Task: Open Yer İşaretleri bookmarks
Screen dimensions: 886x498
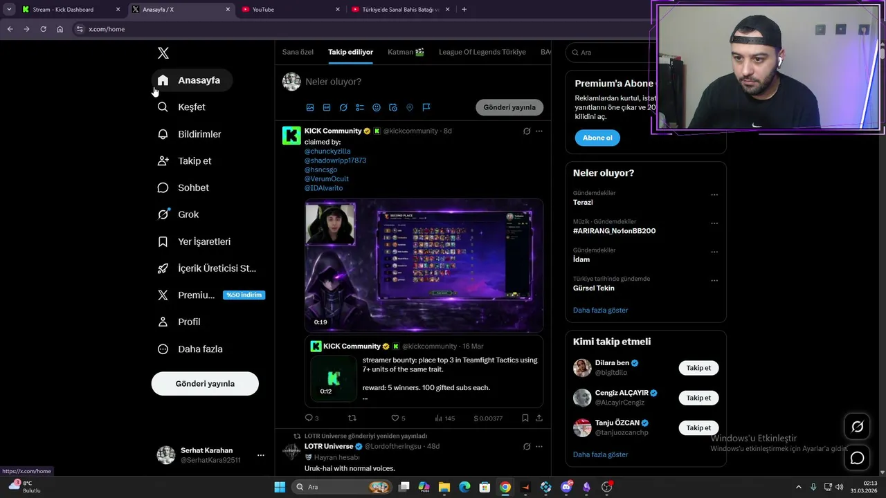Action: coord(195,242)
